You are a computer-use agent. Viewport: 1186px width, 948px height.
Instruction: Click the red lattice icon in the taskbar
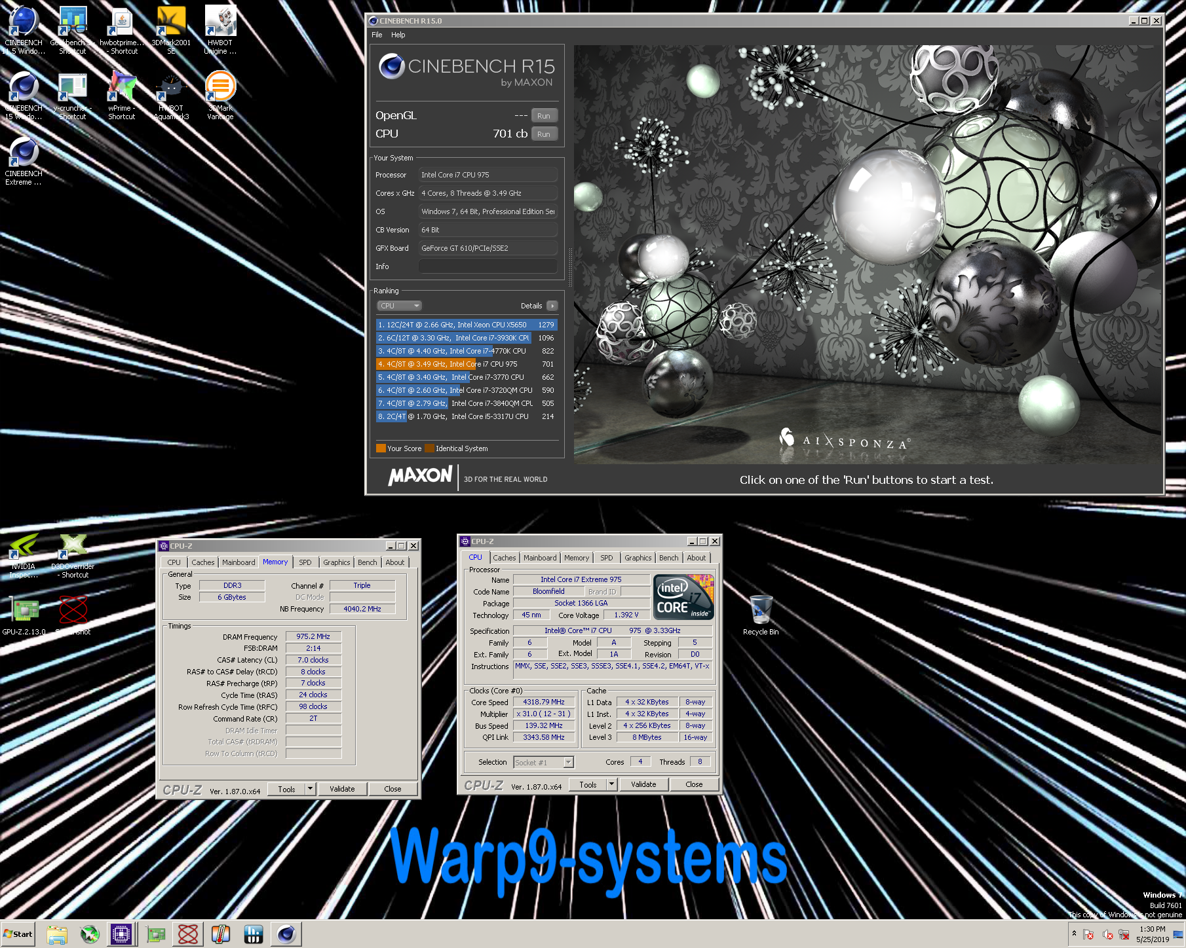pos(188,934)
